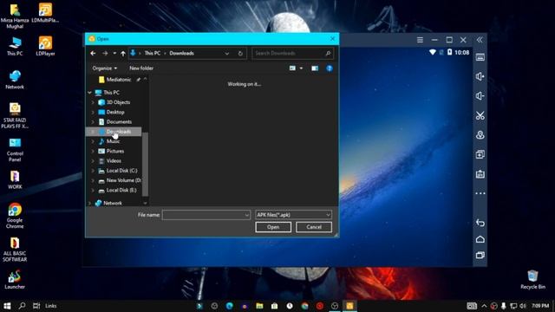This screenshot has width=555, height=312.
Task: Select Documents in navigation tree
Action: tap(119, 121)
